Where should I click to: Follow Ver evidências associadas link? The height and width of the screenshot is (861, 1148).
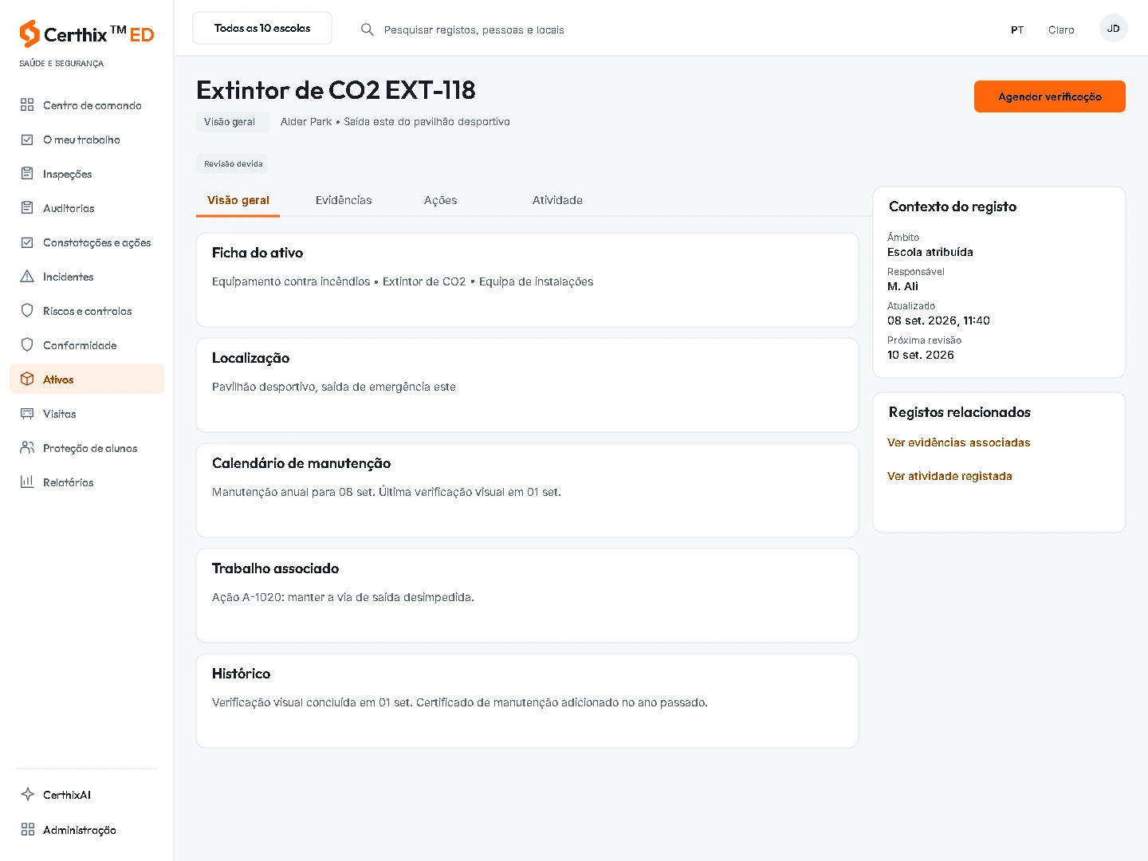pos(959,442)
